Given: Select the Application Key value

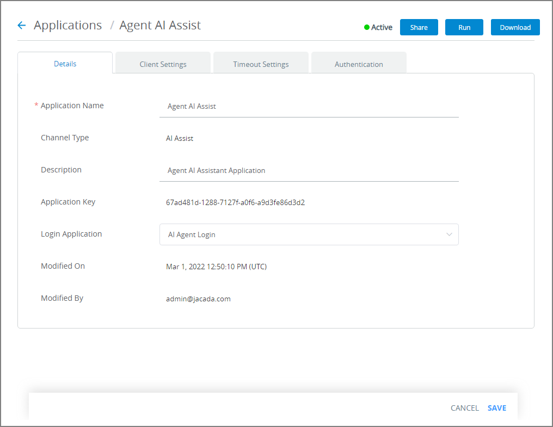Looking at the screenshot, I should pos(236,202).
